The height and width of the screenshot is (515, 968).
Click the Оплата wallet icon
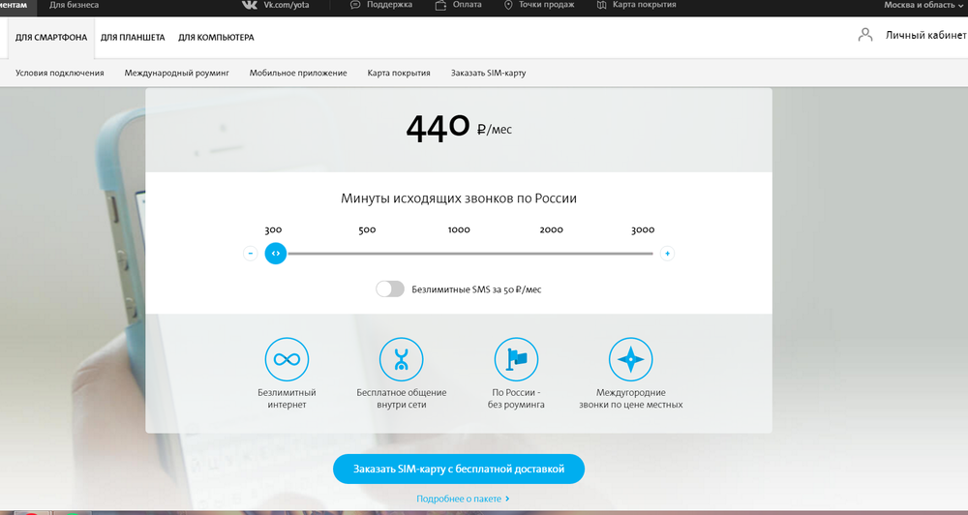point(440,5)
